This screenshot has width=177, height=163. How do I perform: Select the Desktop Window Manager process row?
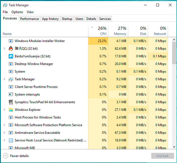[34, 64]
